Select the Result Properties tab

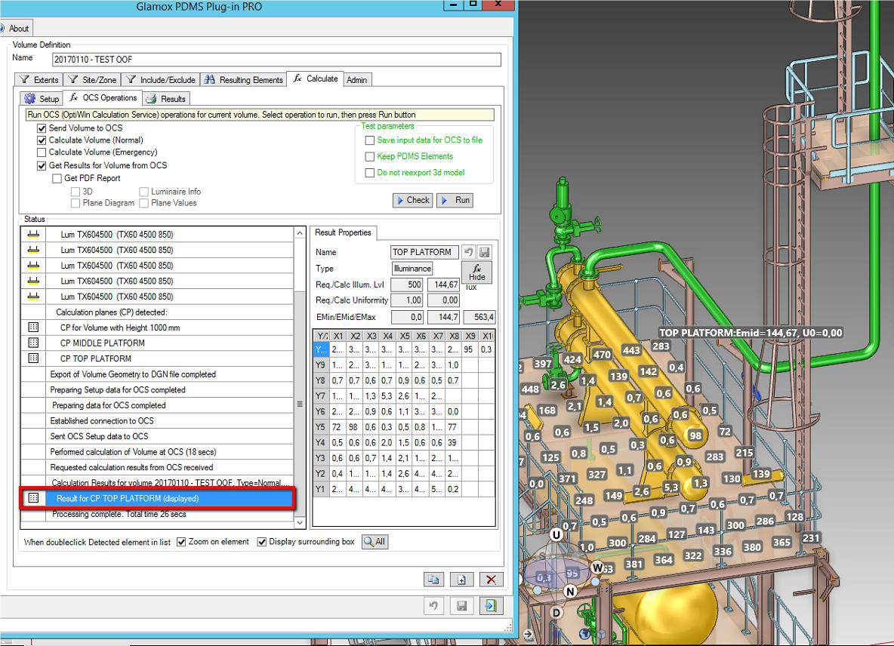[x=343, y=232]
